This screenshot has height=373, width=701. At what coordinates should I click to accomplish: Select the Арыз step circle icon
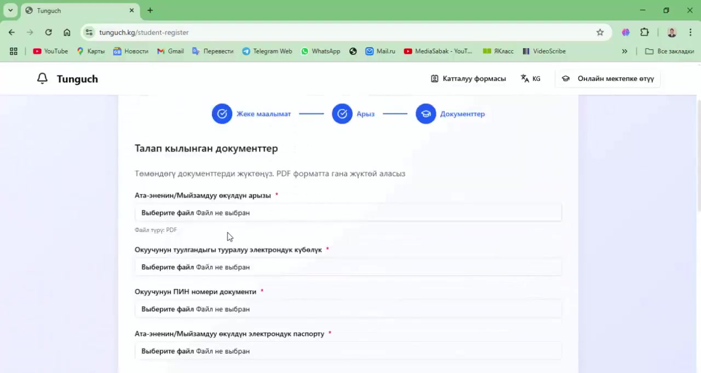pyautogui.click(x=342, y=114)
